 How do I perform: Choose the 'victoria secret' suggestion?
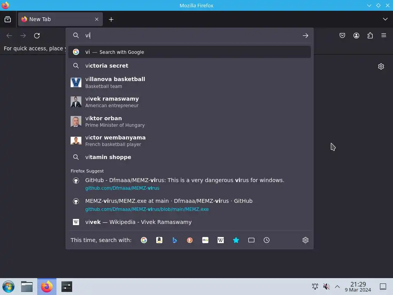pyautogui.click(x=190, y=66)
